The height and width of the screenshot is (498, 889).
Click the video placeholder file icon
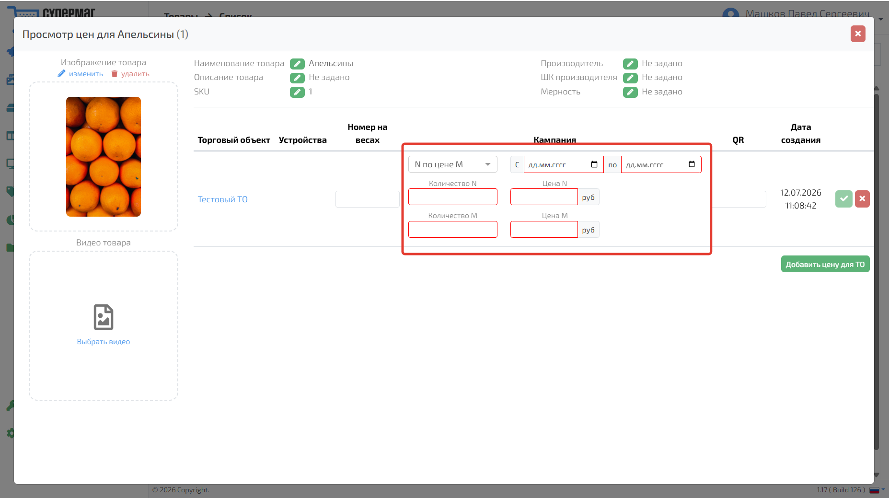[104, 317]
